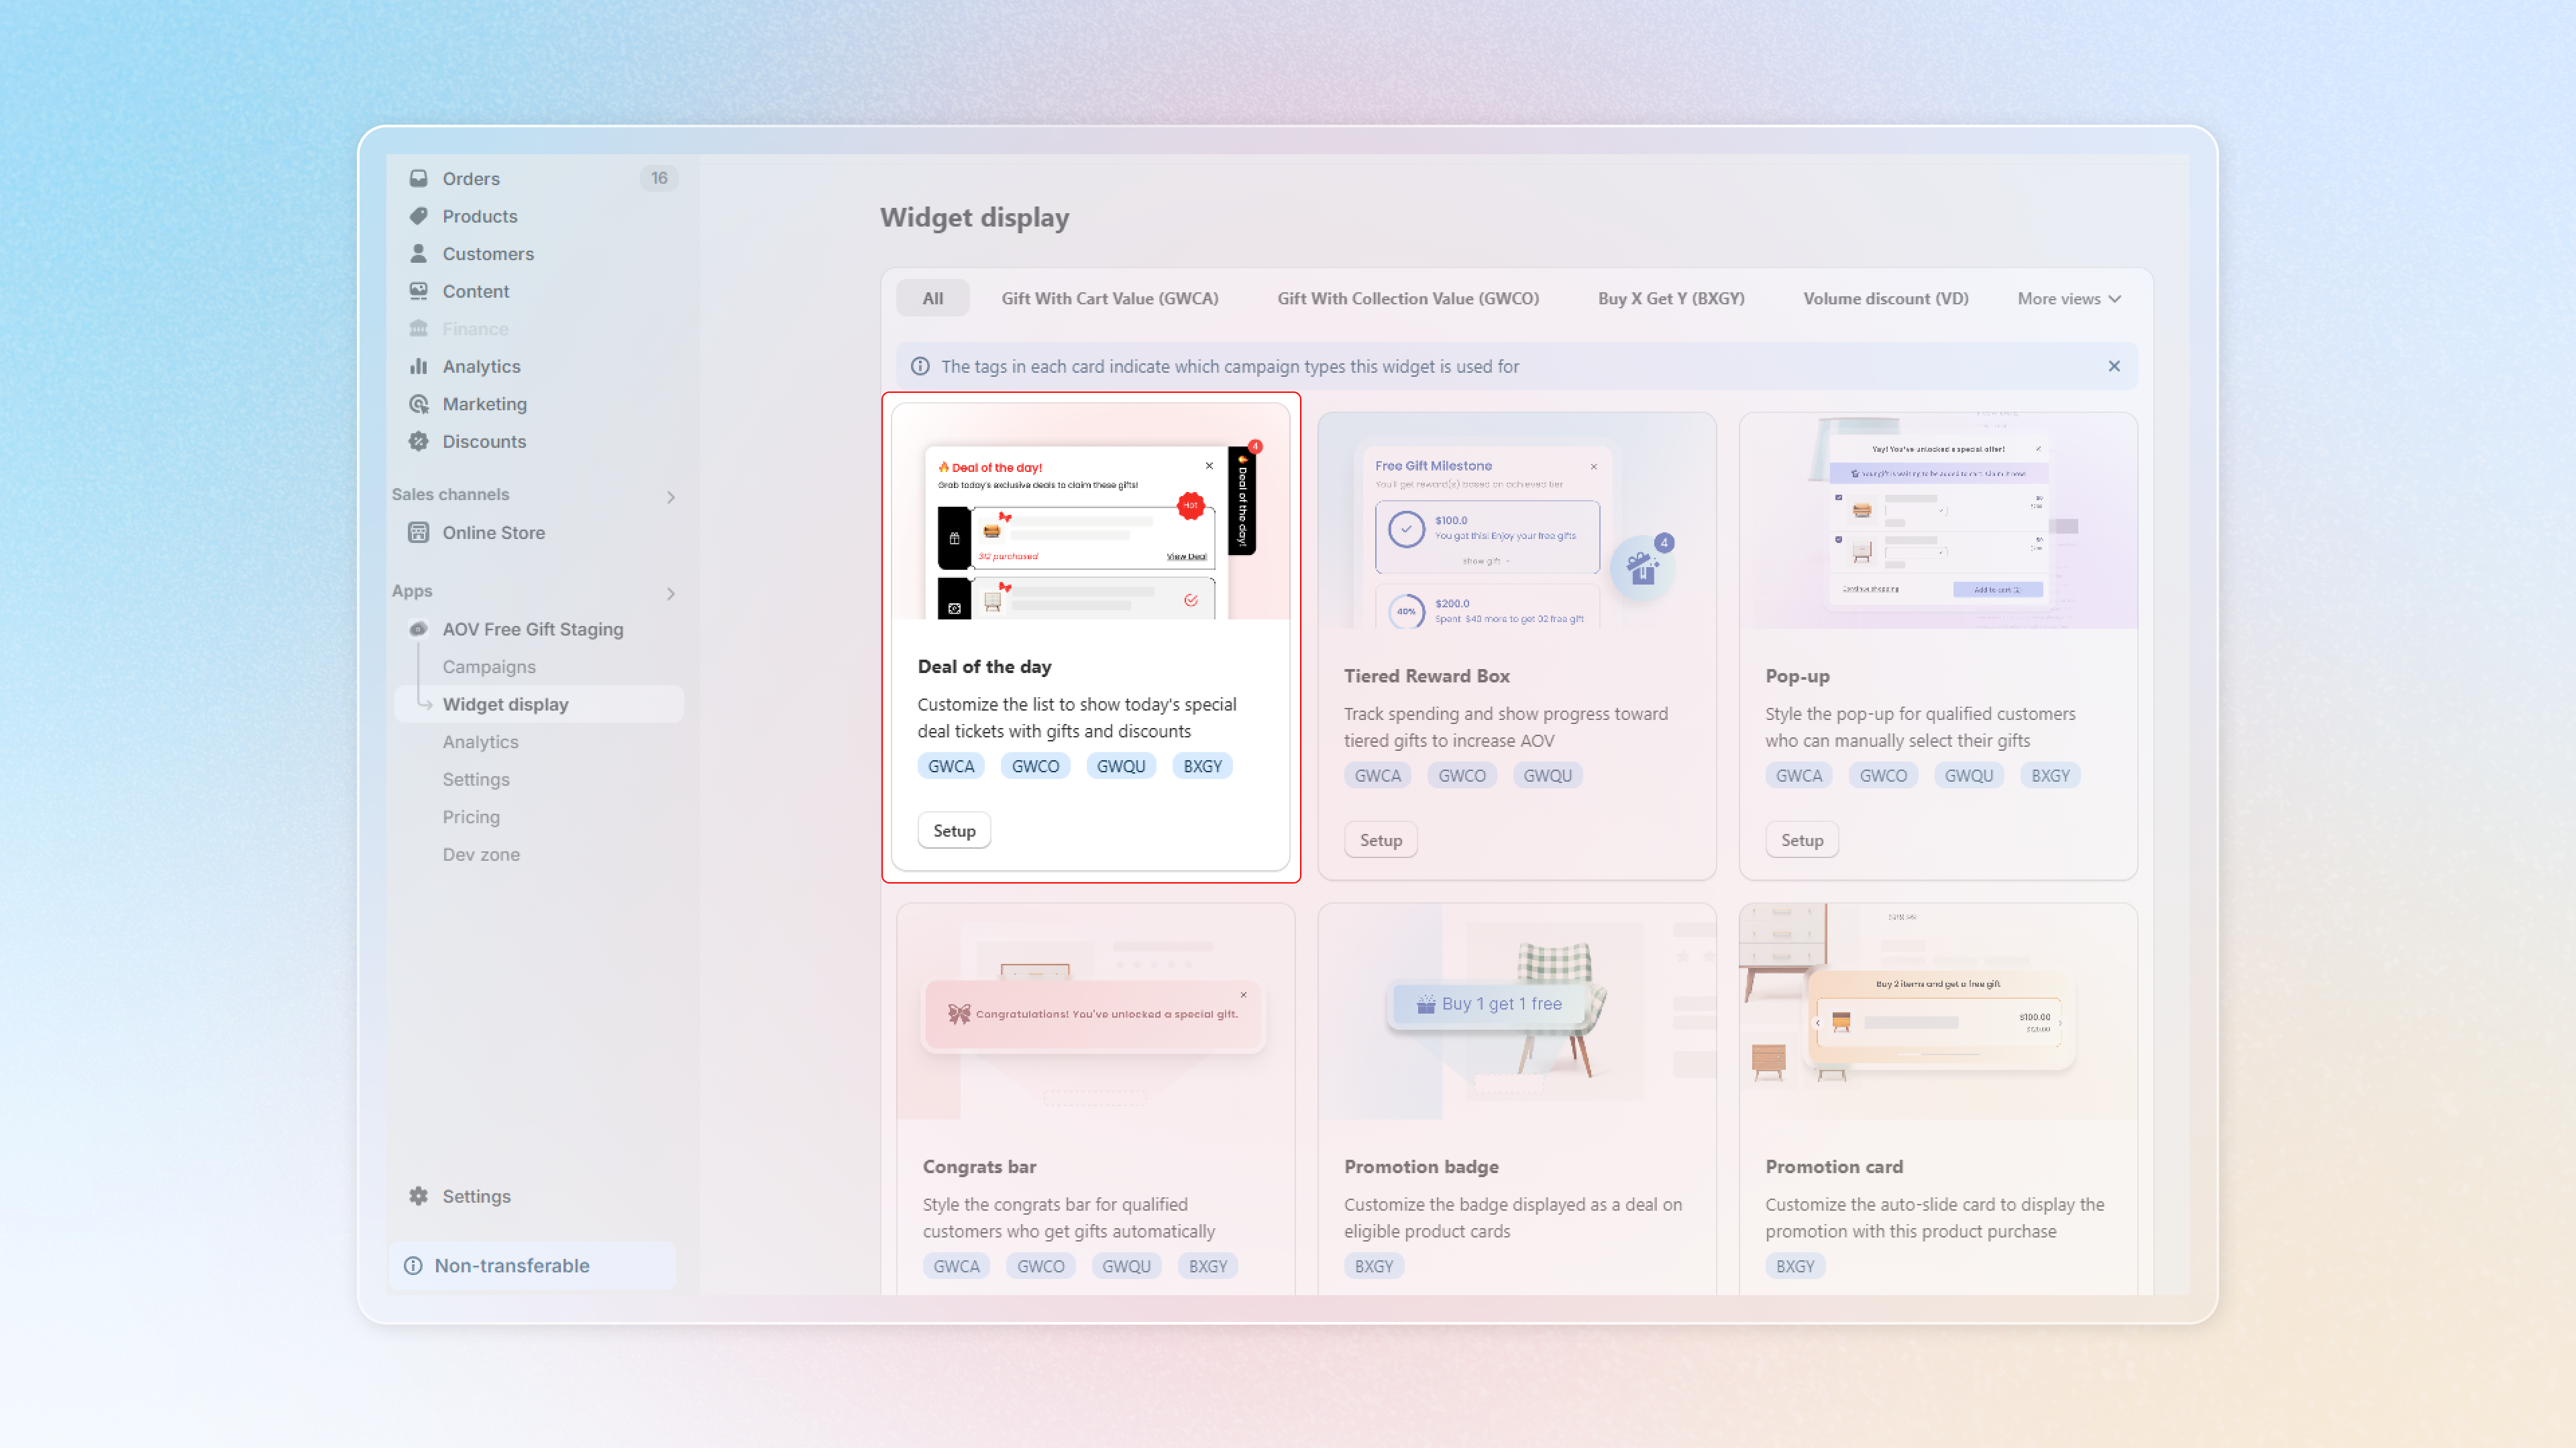Click the Orders inbox icon
The width and height of the screenshot is (2576, 1448).
tap(418, 178)
